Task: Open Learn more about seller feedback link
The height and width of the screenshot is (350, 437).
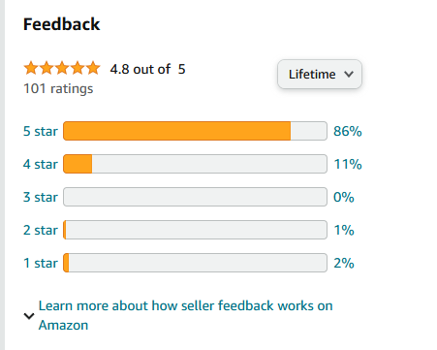Action: coord(185,315)
